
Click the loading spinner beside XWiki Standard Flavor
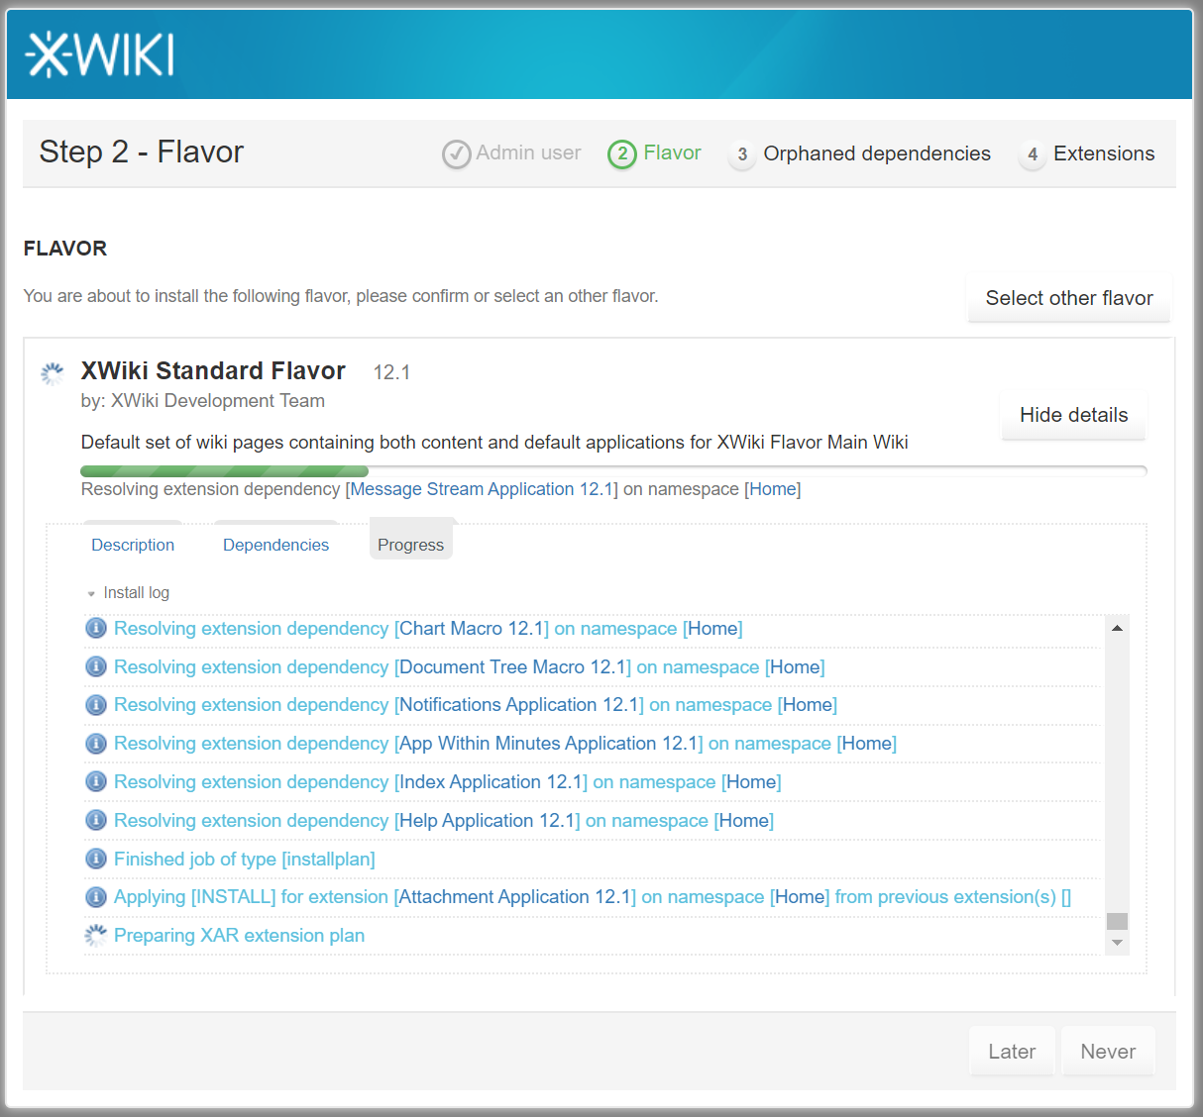[x=53, y=373]
